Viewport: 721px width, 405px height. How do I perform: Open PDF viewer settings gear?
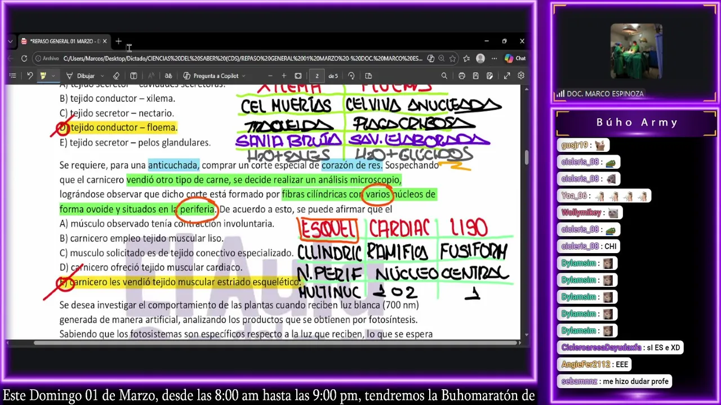coord(521,76)
